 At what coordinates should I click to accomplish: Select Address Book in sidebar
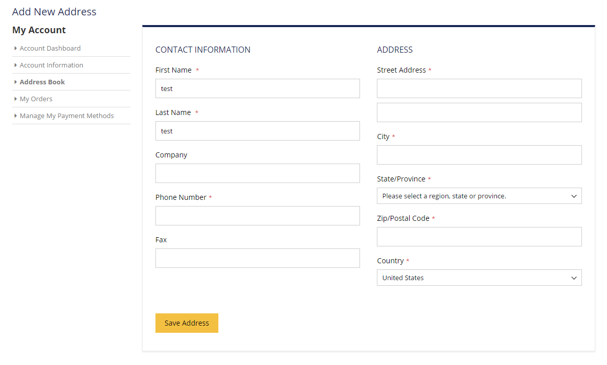point(42,82)
